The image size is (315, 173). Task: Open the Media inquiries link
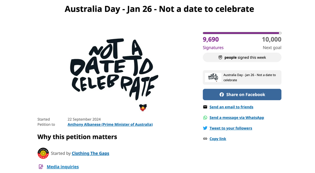(x=63, y=167)
